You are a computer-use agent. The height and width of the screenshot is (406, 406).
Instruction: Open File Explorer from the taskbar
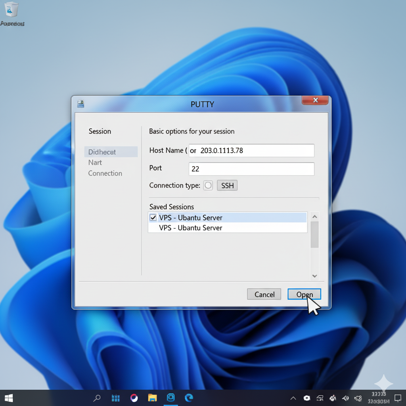152,398
